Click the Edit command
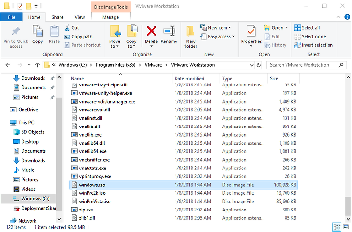Image resolution: width=352 pixels, height=232 pixels. coord(272,37)
